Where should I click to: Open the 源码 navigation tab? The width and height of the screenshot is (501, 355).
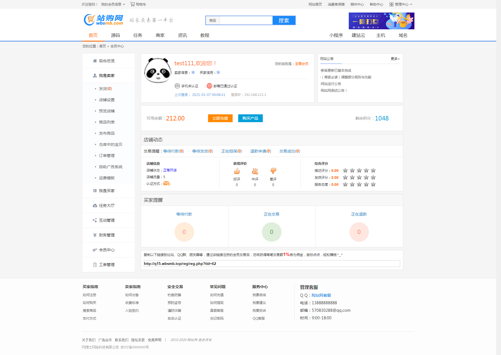point(115,35)
